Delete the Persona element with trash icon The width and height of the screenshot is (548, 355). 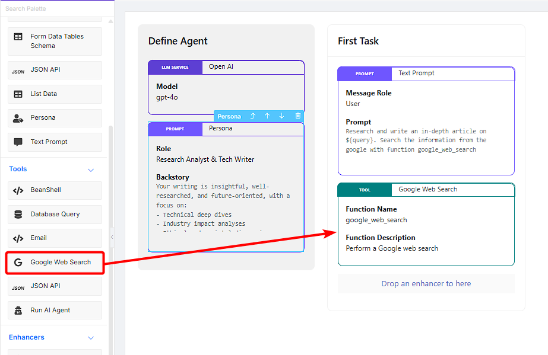pyautogui.click(x=298, y=116)
